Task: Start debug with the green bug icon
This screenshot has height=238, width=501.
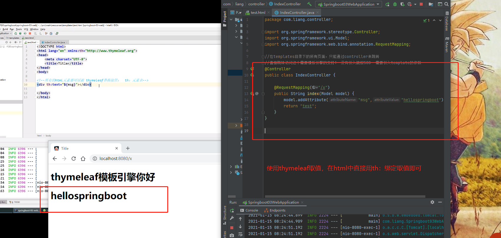Action: [395, 4]
